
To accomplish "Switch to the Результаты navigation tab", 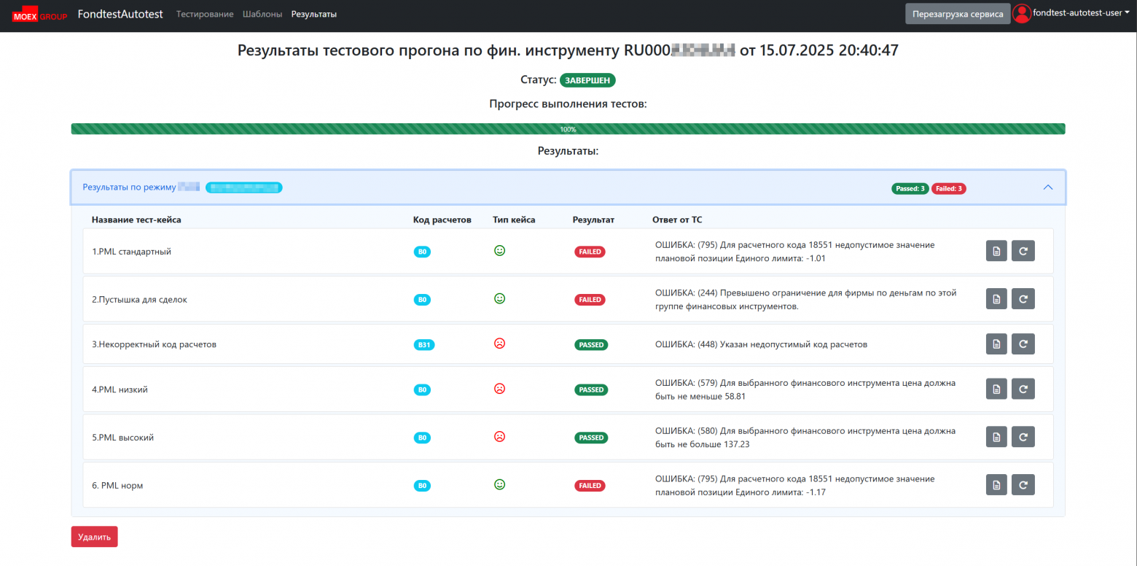I will (313, 15).
